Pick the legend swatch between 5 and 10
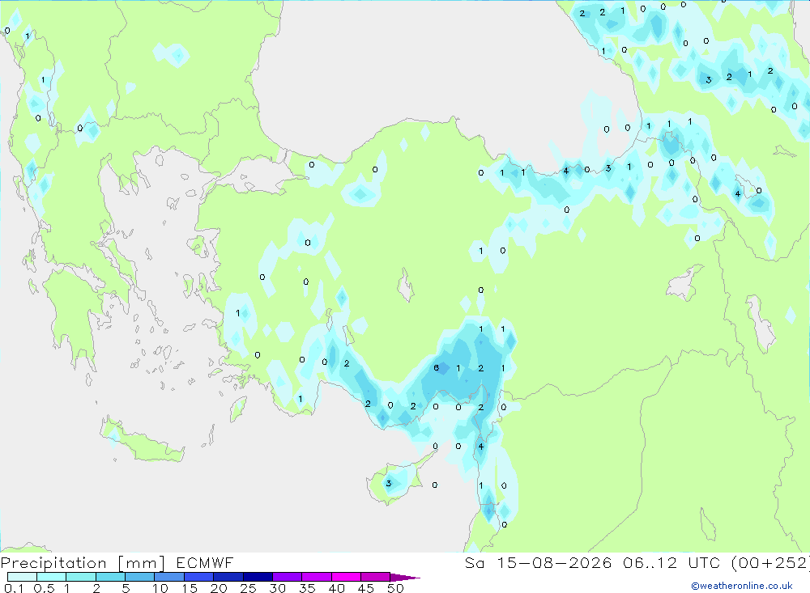Image resolution: width=810 pixels, height=593 pixels. [x=140, y=577]
